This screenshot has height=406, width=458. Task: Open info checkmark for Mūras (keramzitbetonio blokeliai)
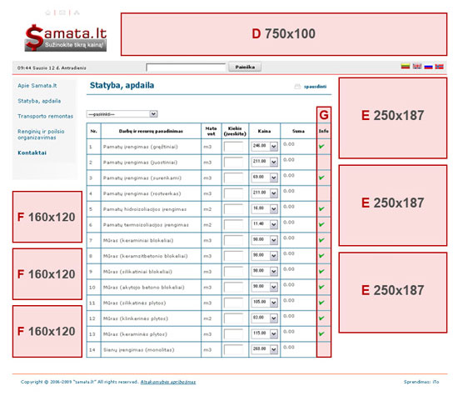click(x=321, y=256)
